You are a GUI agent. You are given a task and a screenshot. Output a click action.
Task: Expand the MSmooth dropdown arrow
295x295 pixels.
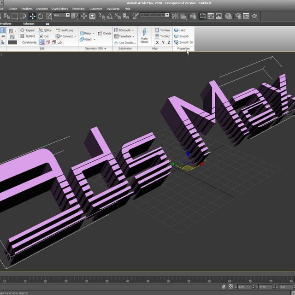[x=133, y=30]
